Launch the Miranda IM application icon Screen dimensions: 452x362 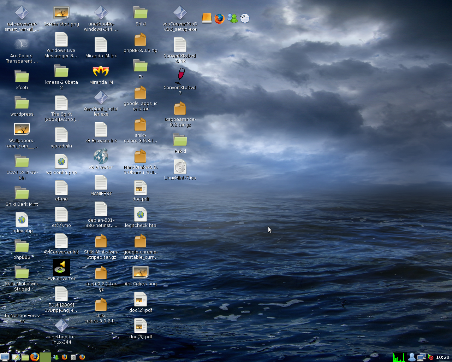pyautogui.click(x=101, y=71)
